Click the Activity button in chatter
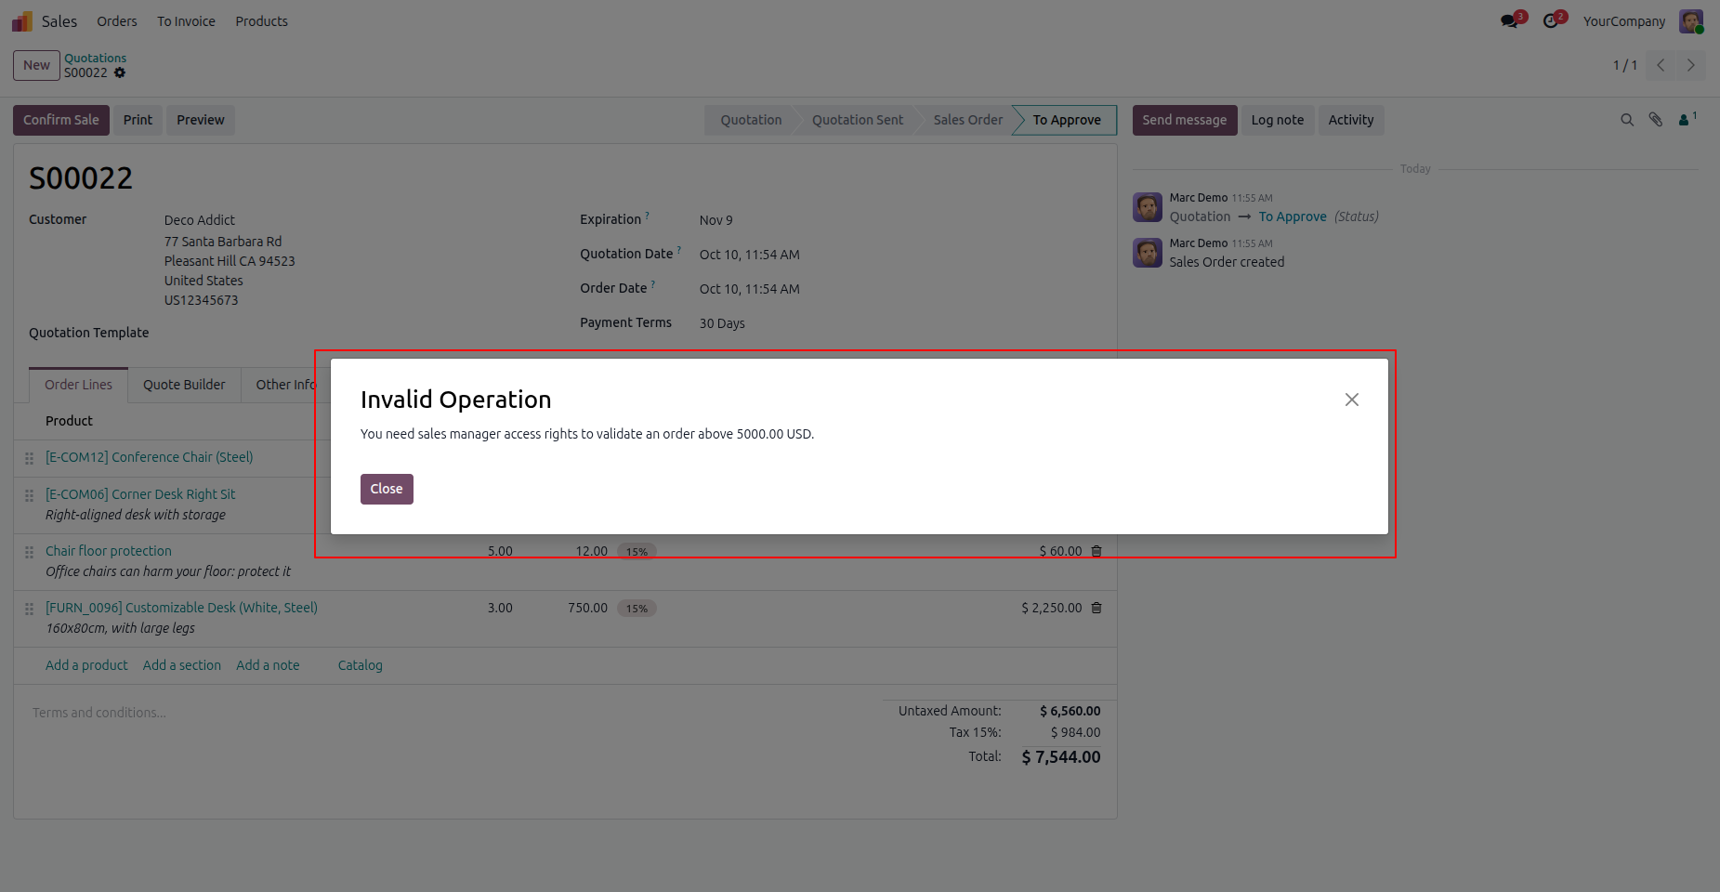Image resolution: width=1720 pixels, height=892 pixels. pyautogui.click(x=1351, y=120)
